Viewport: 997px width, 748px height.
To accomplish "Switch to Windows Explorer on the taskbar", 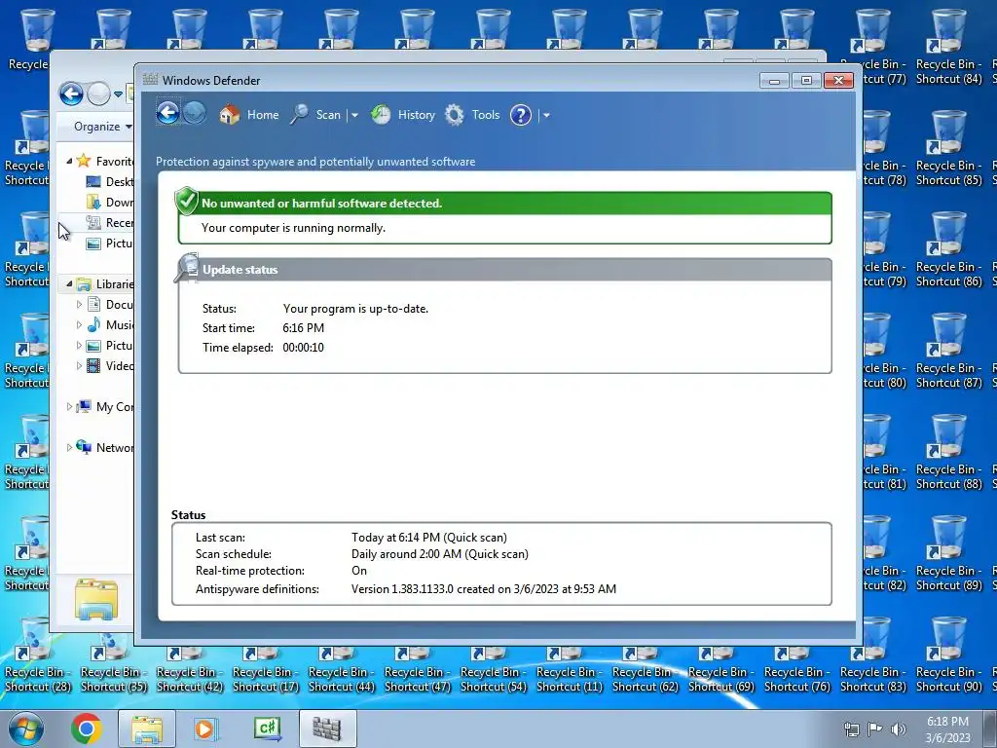I will (147, 729).
